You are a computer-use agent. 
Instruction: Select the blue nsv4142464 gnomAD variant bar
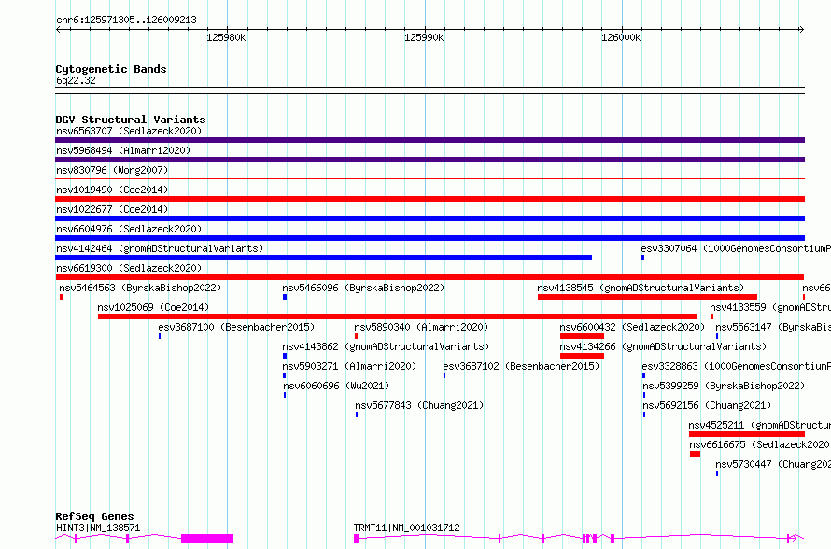(323, 258)
